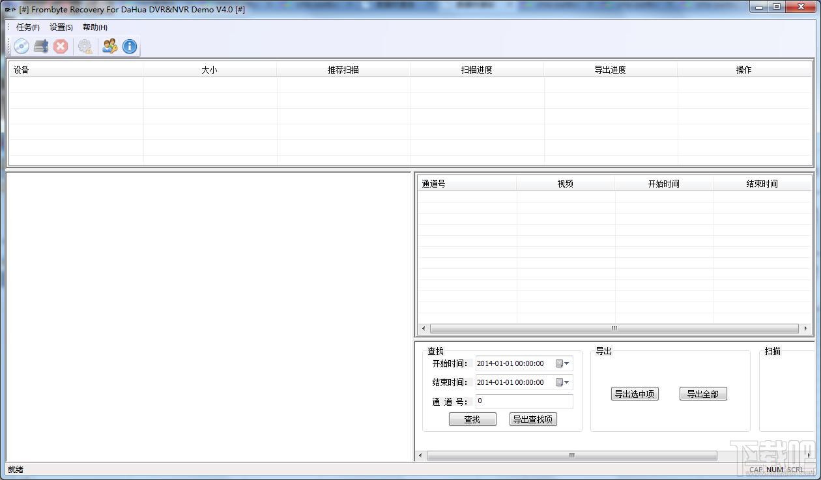Click the 开始时间 column header in video list
The height and width of the screenshot is (480, 821).
tap(664, 184)
